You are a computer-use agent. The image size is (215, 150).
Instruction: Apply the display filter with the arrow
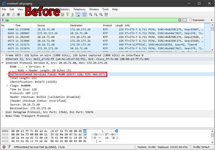pos(185,20)
